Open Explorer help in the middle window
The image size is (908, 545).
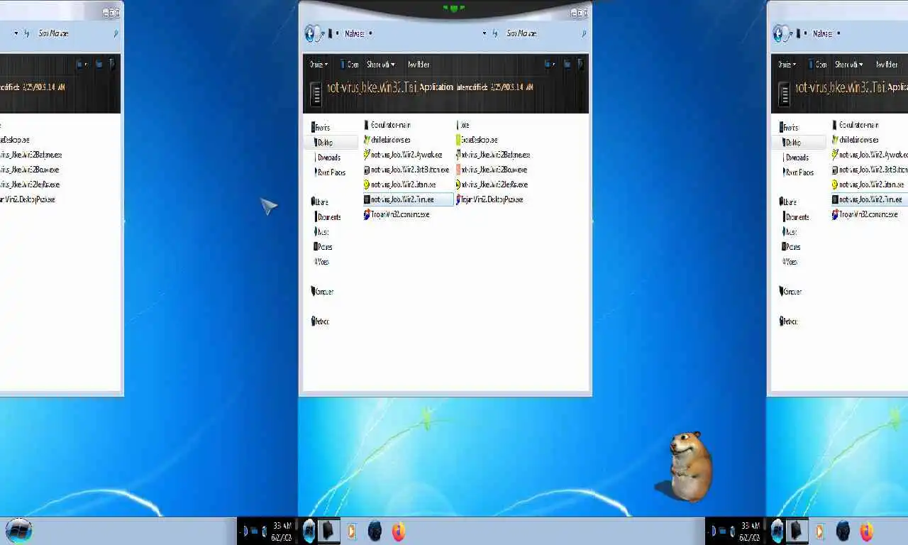tap(581, 65)
